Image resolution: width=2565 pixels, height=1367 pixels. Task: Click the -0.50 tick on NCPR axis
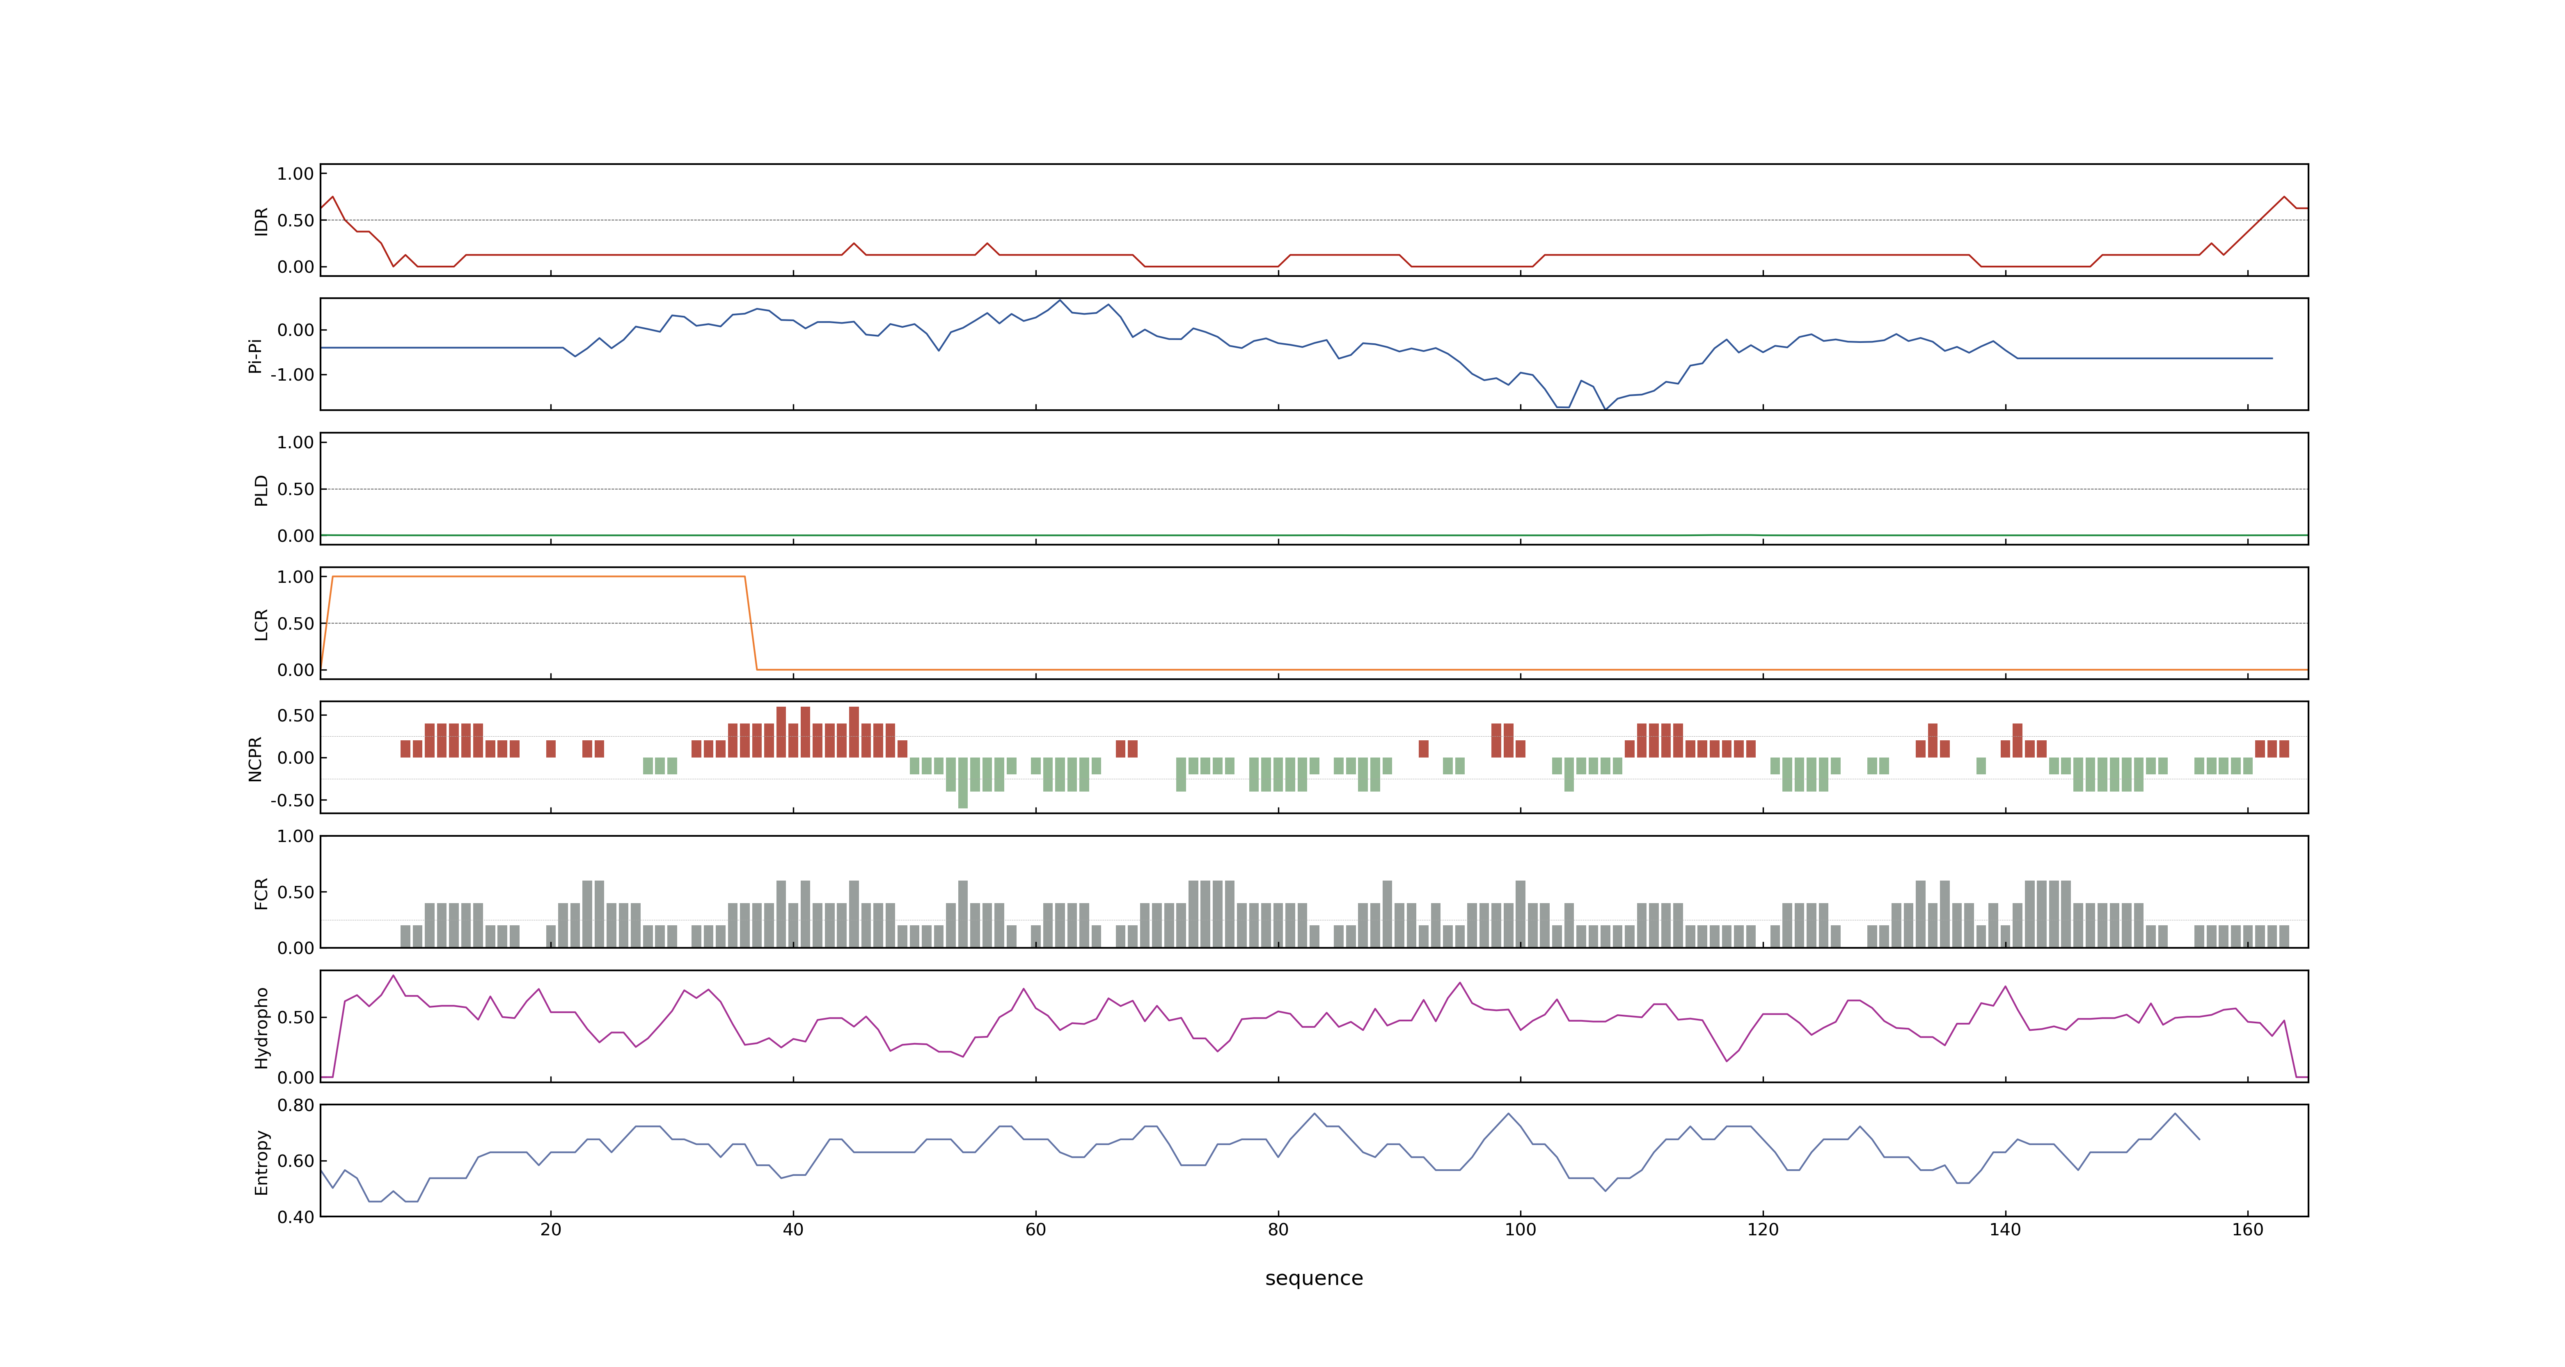pos(292,800)
